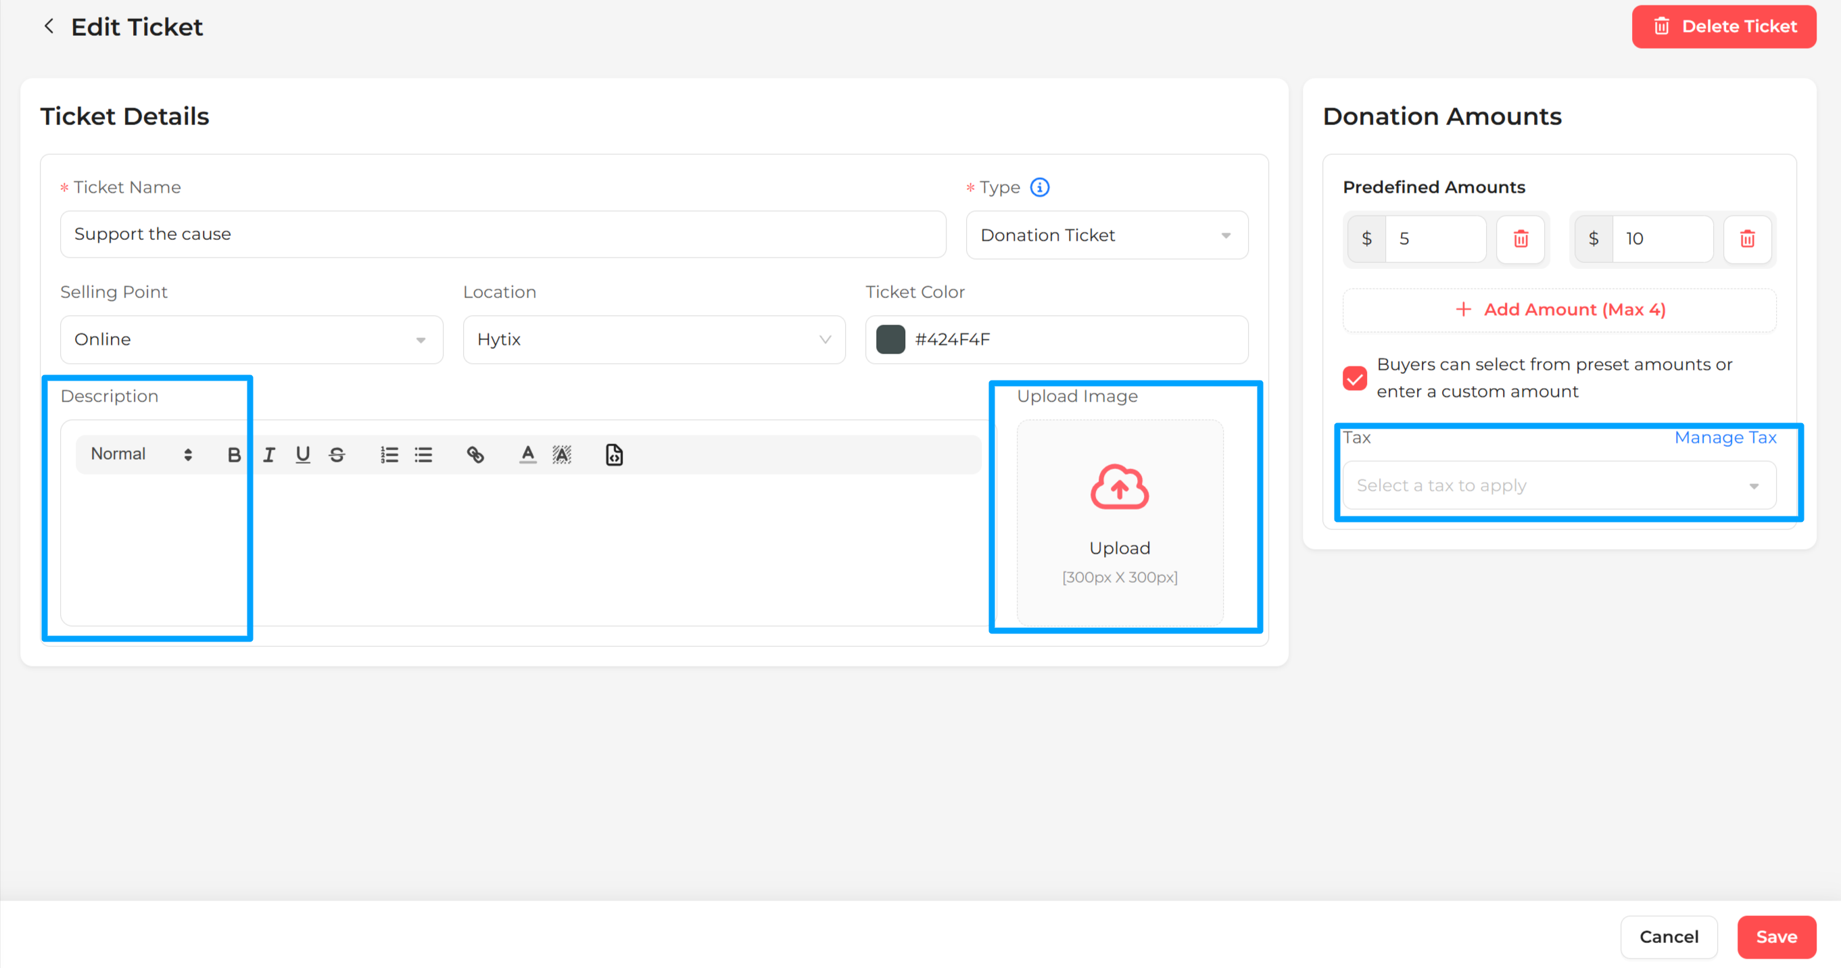Open the Type dropdown showing Donation Ticket
The height and width of the screenshot is (968, 1841).
pos(1106,235)
